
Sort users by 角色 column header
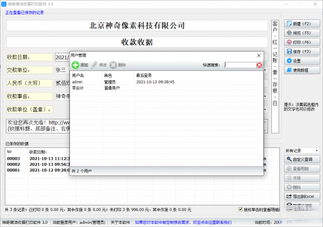108,75
